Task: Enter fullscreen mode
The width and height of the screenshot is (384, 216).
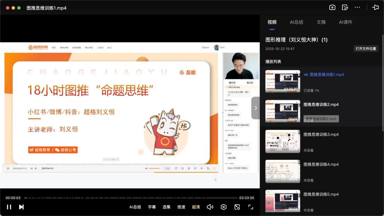Action: [250, 207]
